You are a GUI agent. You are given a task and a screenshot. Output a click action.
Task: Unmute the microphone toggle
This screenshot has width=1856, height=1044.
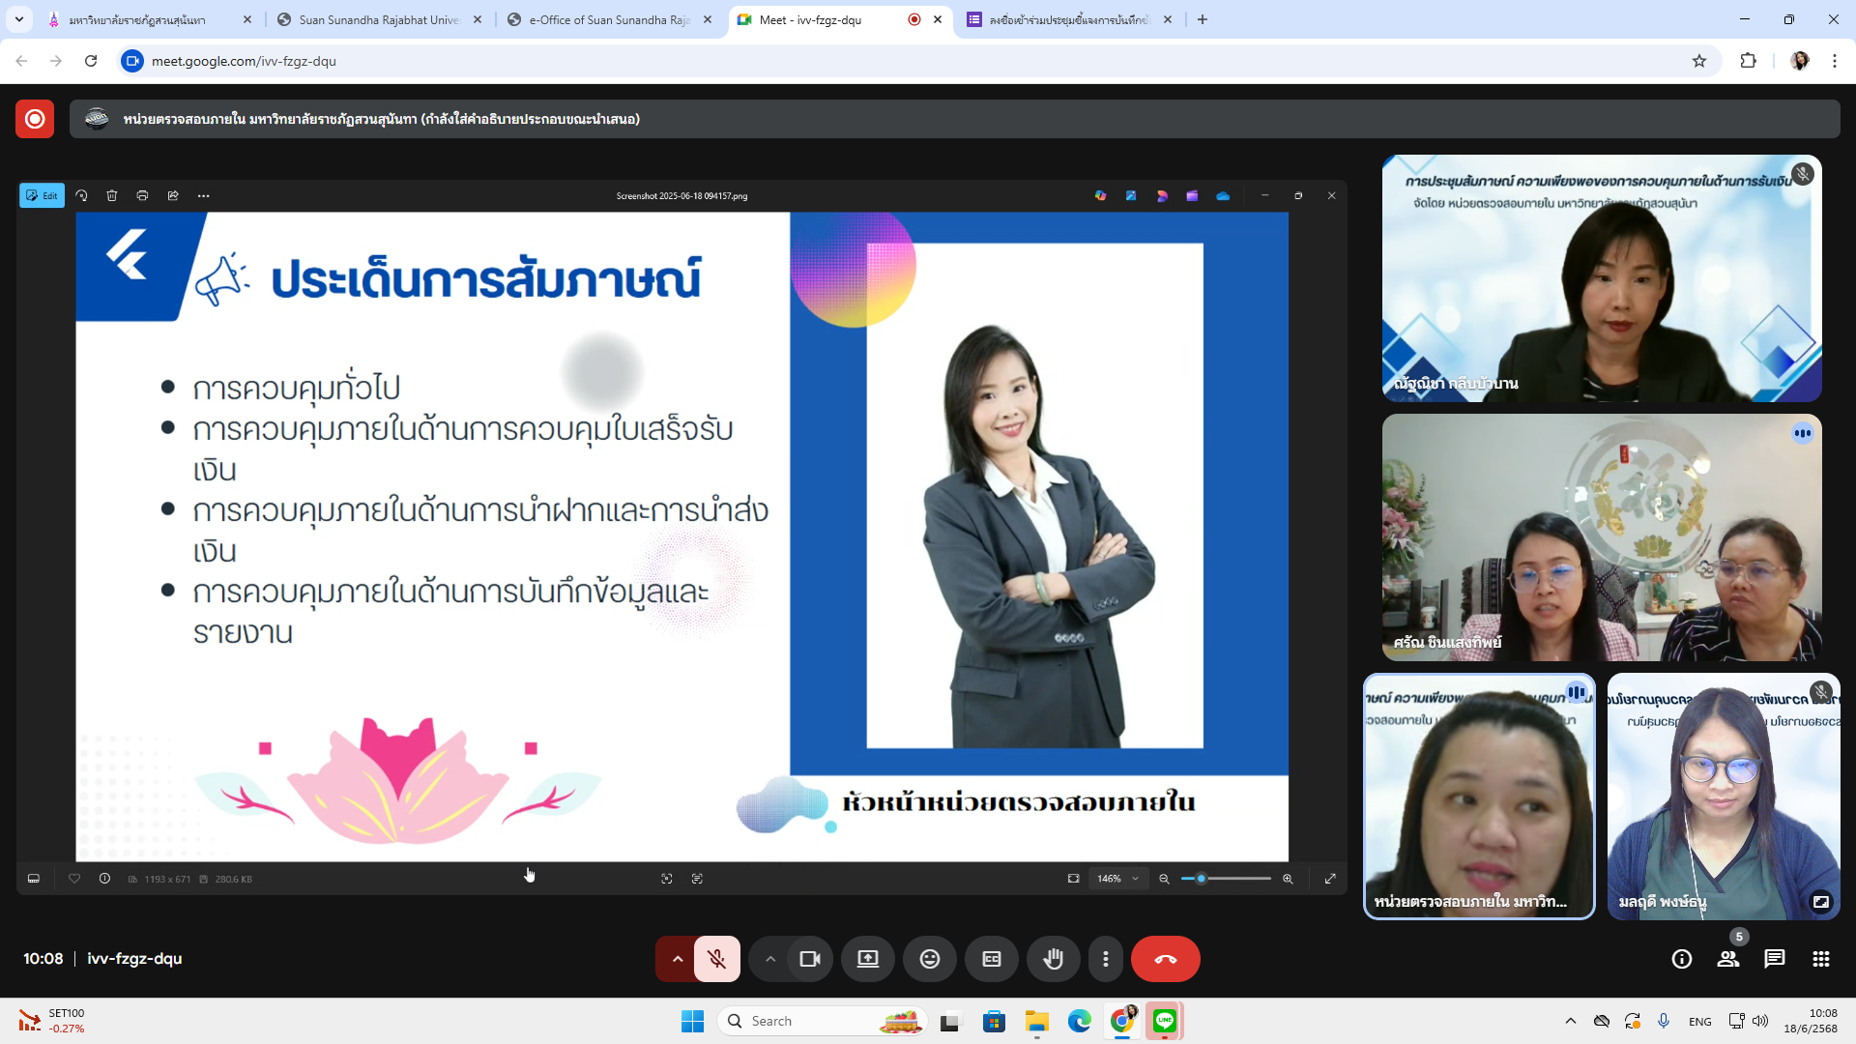pos(716,959)
